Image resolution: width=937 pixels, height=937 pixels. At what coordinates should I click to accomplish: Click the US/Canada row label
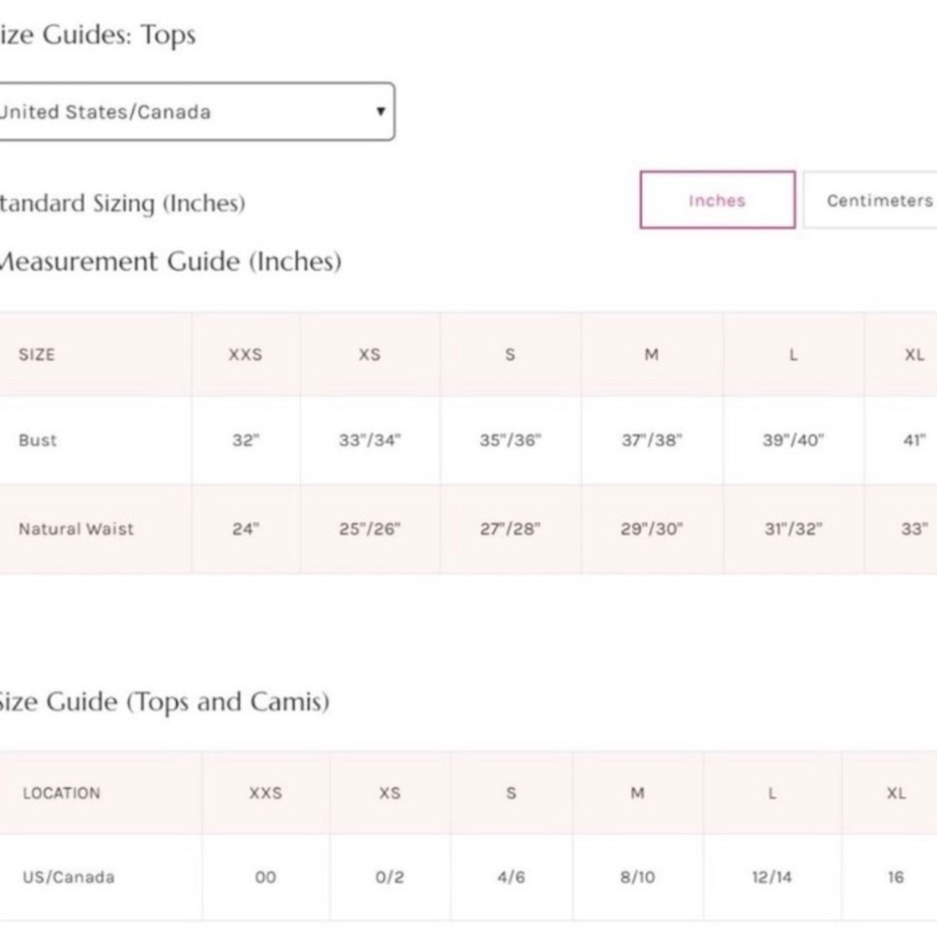coord(68,877)
